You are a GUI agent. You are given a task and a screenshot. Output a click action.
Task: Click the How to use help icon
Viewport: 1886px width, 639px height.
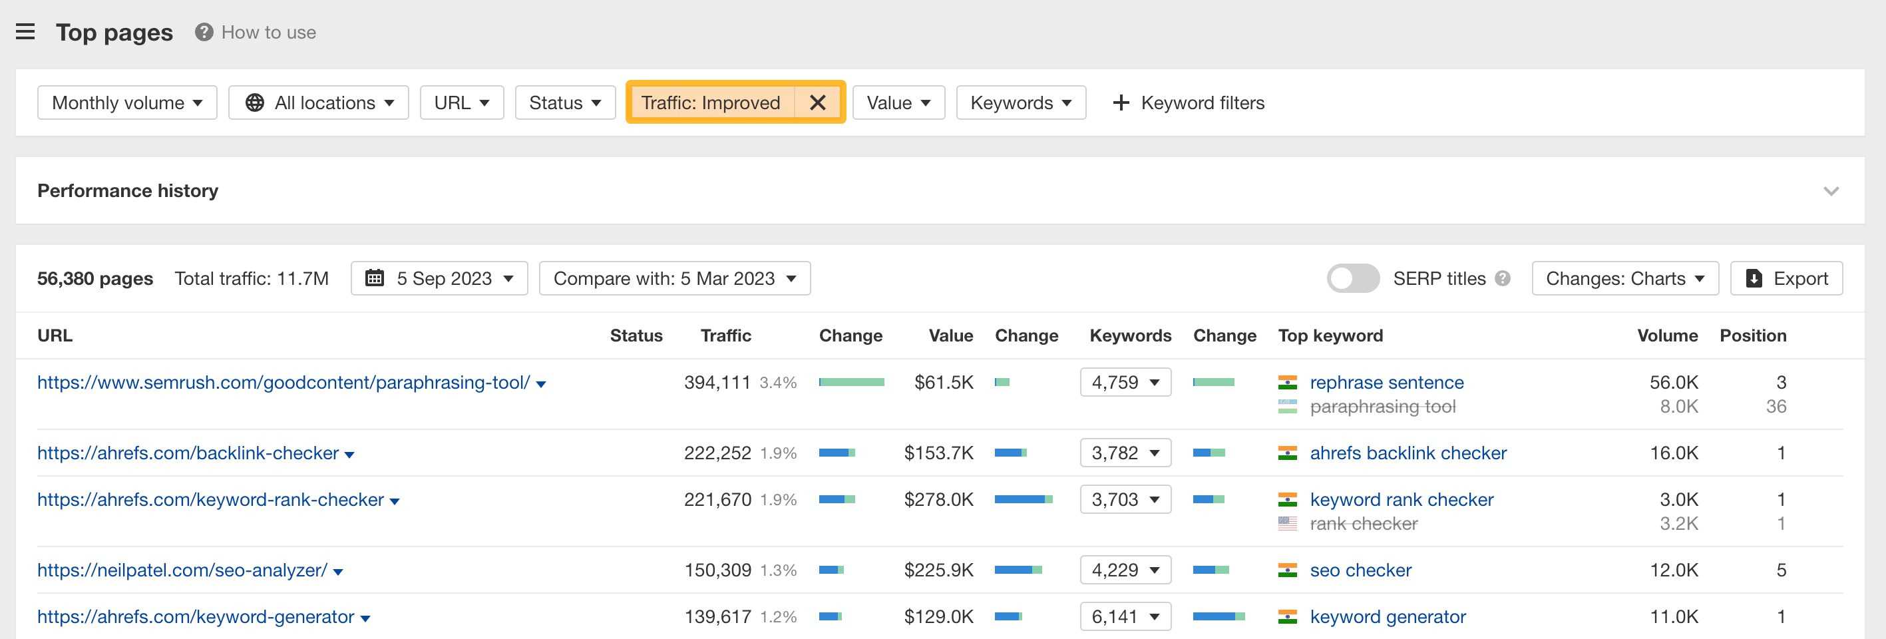tap(203, 31)
